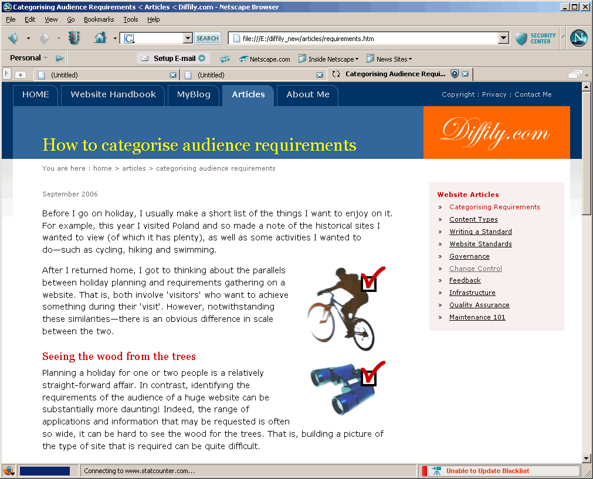593x479 pixels.
Task: Open the Home button dropdown arrow
Action: pos(115,38)
